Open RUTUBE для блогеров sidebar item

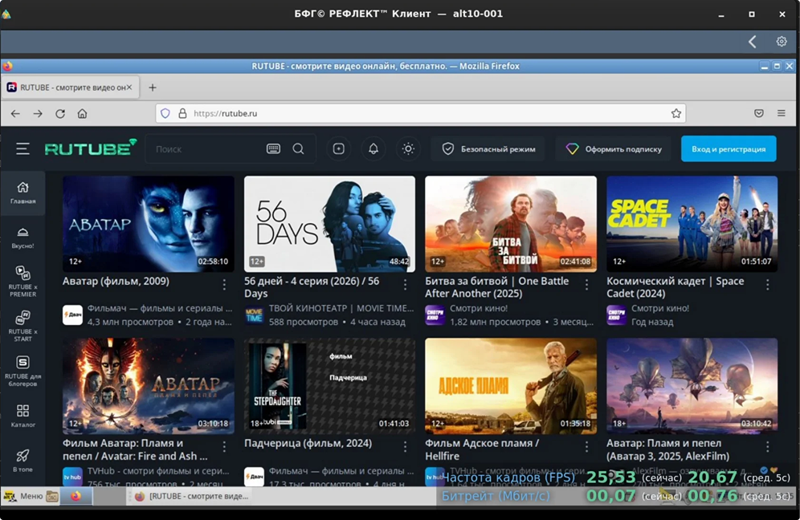click(23, 371)
